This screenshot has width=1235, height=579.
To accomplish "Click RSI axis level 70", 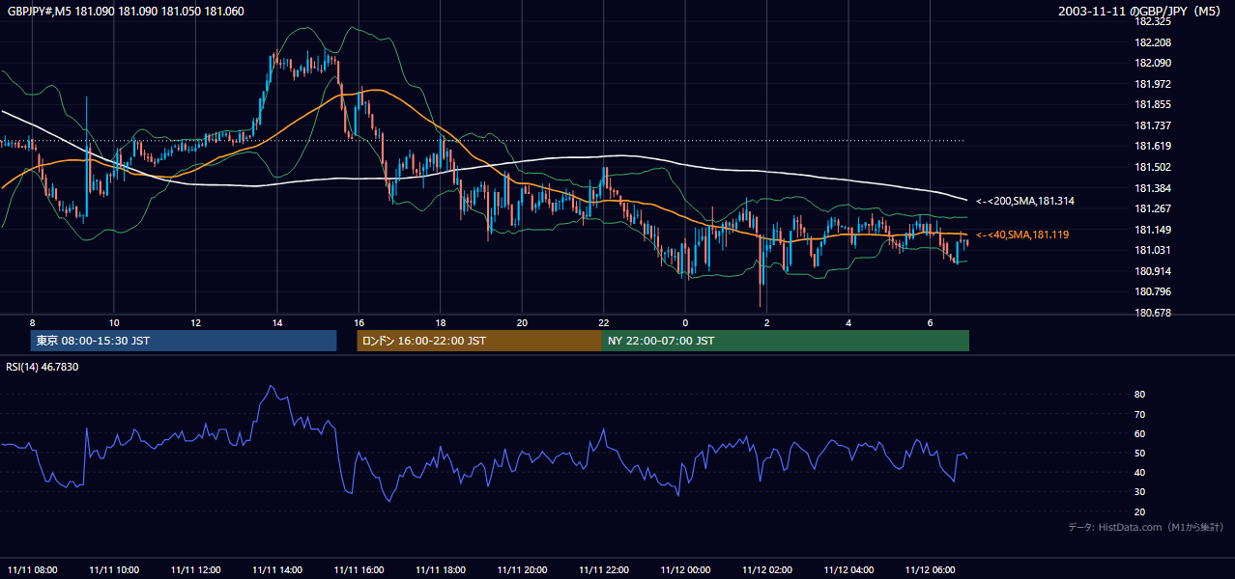I will click(1140, 414).
